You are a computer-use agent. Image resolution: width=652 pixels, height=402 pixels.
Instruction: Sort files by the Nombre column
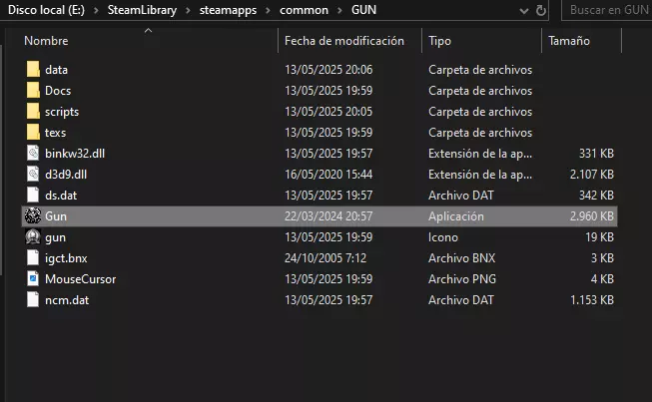coord(45,41)
